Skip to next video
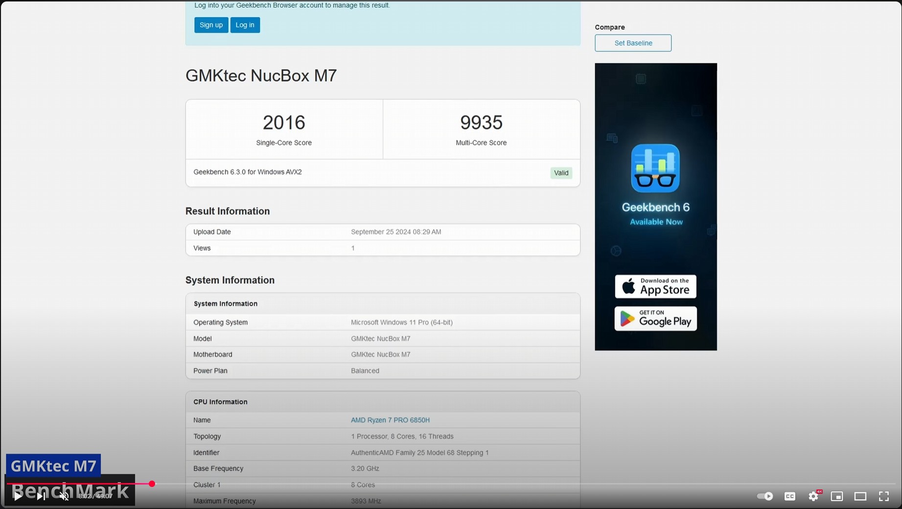This screenshot has height=509, width=902. pyautogui.click(x=41, y=496)
